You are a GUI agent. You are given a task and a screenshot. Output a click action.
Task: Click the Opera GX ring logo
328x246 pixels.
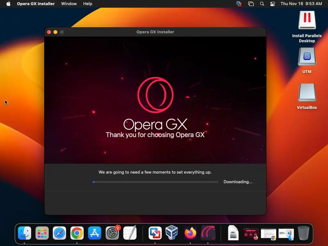155,95
